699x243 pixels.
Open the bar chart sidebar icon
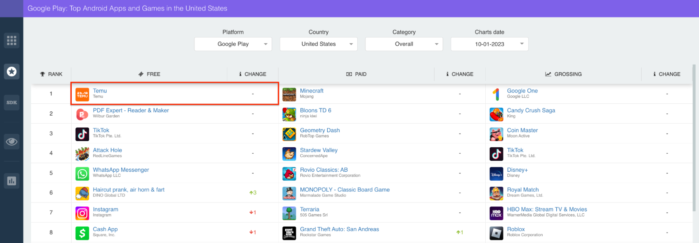tap(12, 181)
